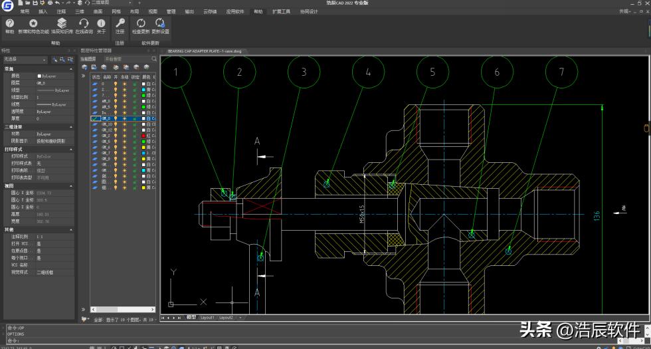Toggle on/off bulb for layer GM_10
Screen dimensions: 651x349
(x=116, y=124)
